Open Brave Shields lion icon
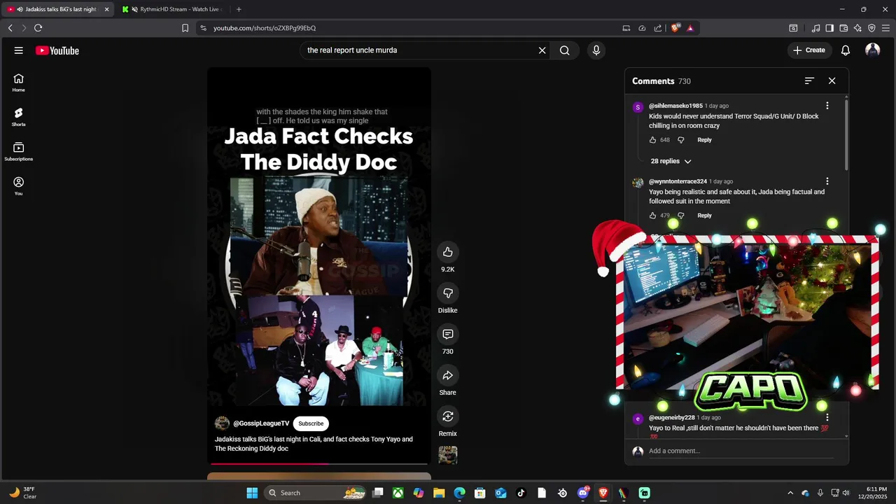896x504 pixels. [675, 28]
